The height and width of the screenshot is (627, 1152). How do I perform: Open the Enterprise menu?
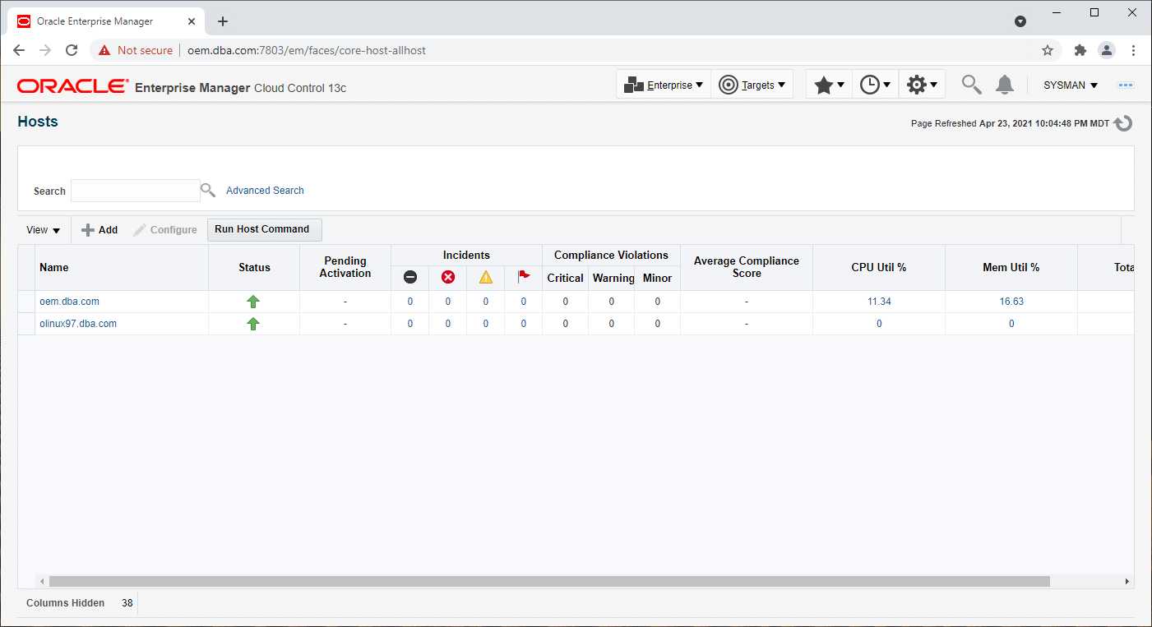(664, 85)
